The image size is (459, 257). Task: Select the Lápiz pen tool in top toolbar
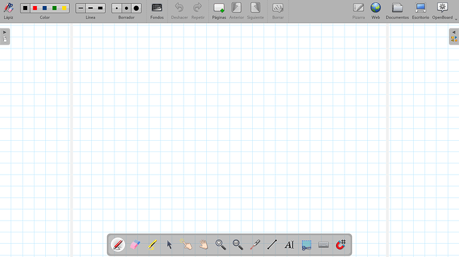(x=9, y=11)
